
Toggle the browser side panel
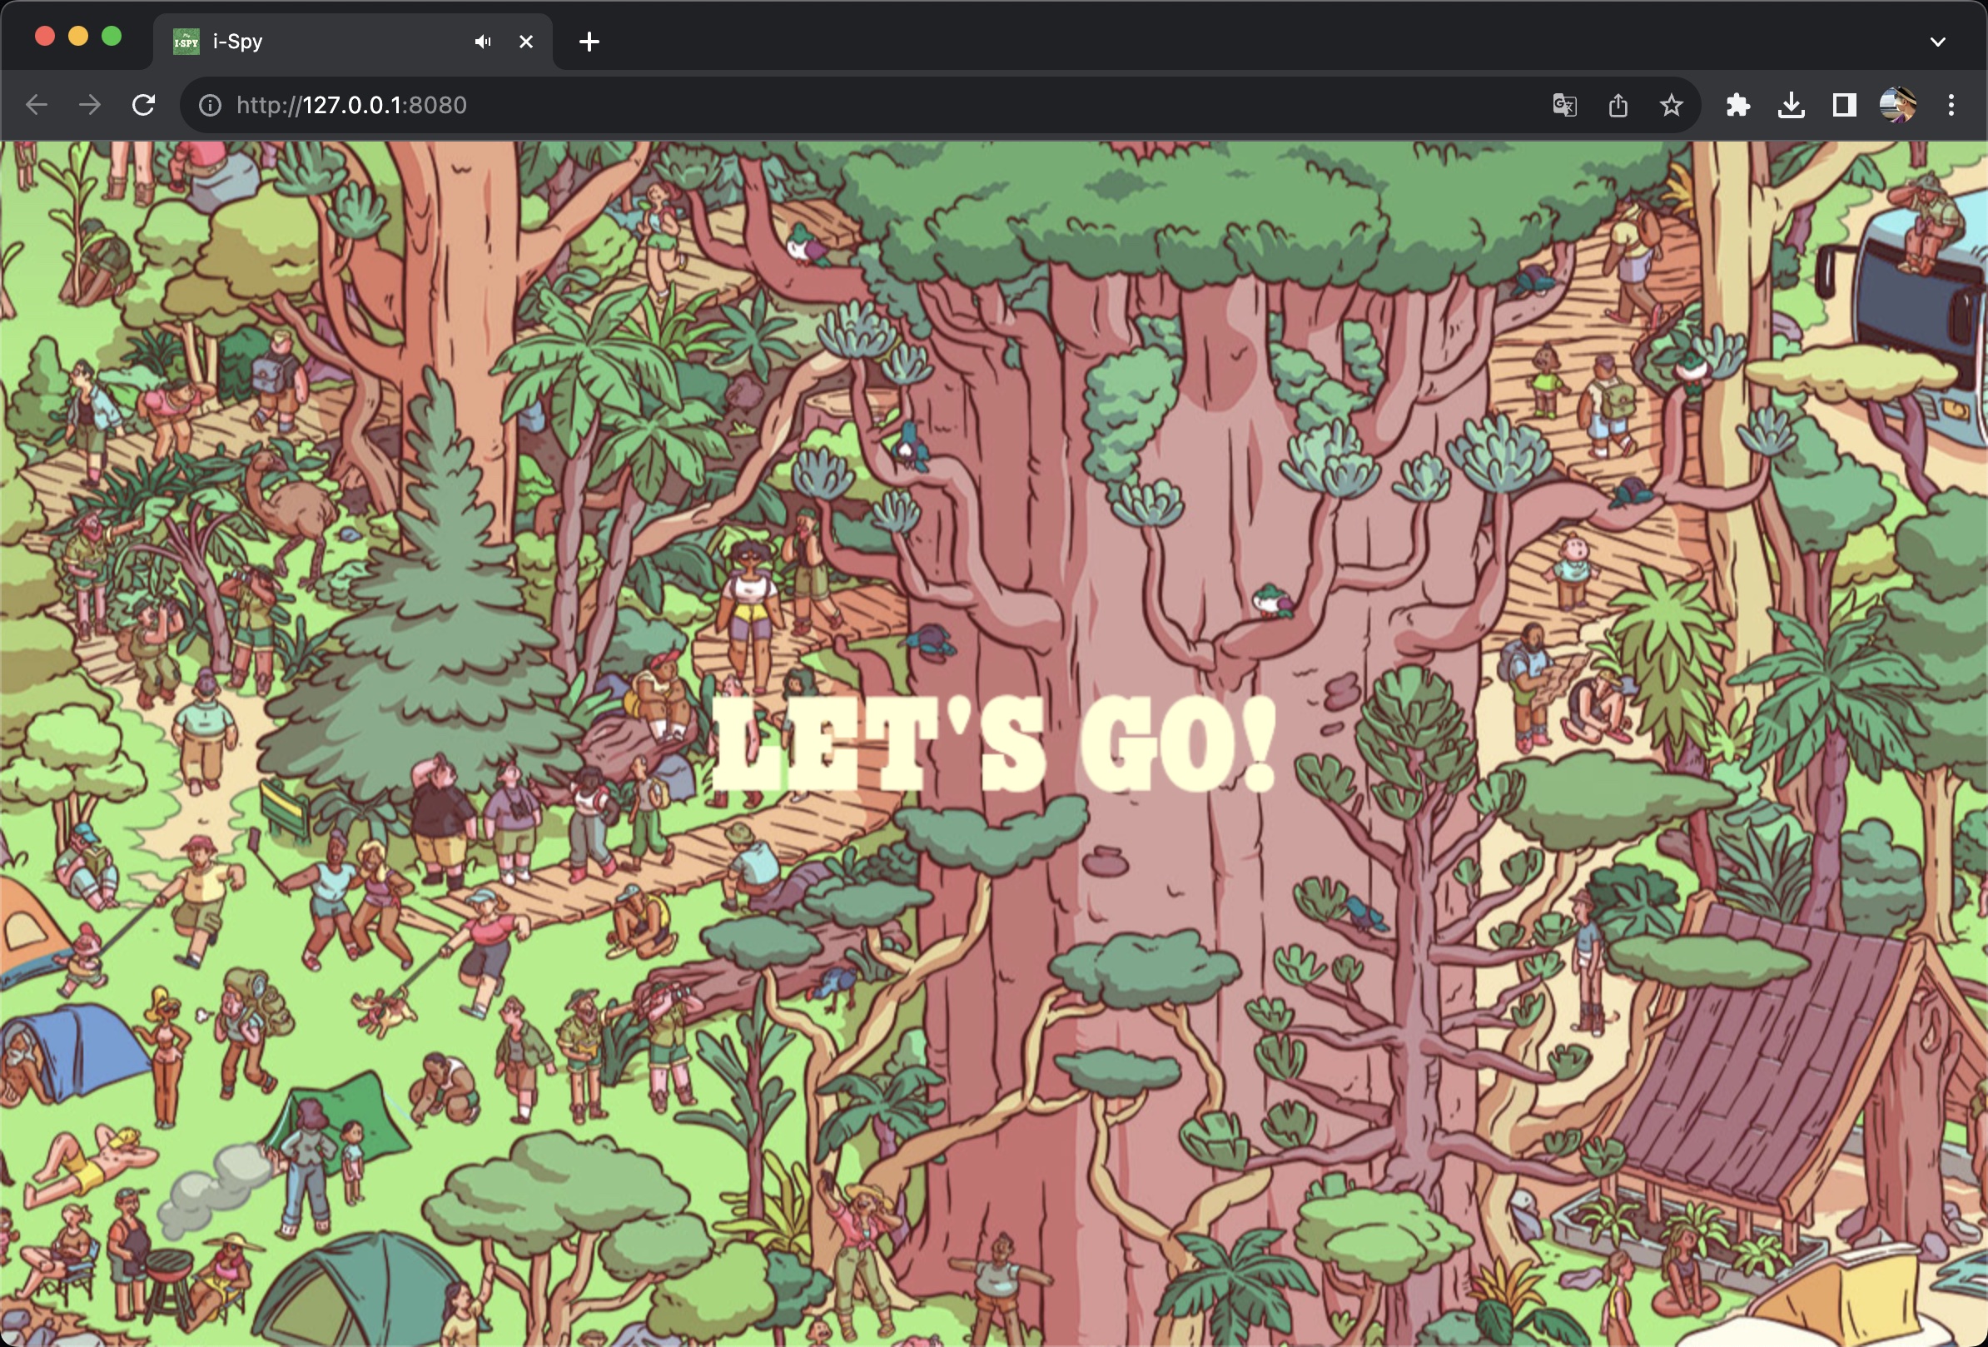coord(1843,105)
